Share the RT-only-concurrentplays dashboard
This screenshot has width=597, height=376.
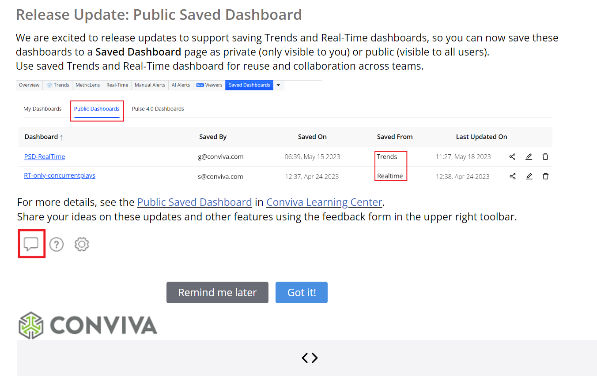[512, 176]
